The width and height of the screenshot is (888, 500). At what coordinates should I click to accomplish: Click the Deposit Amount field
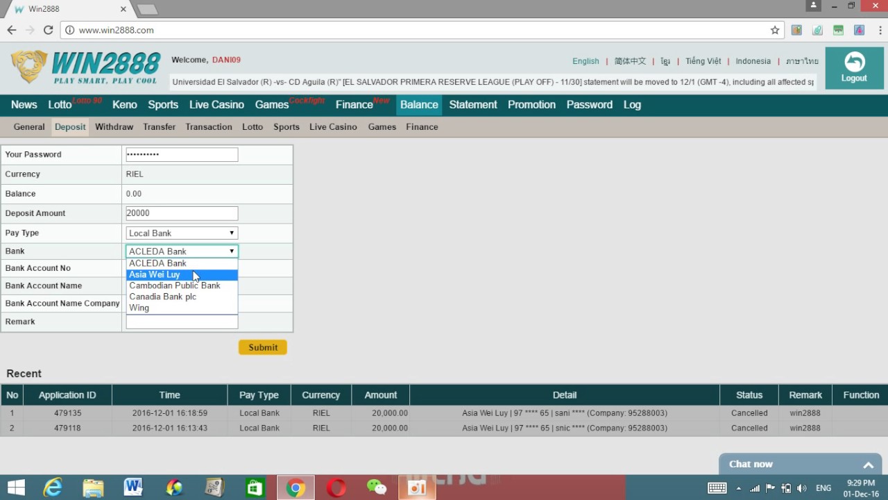tap(182, 213)
